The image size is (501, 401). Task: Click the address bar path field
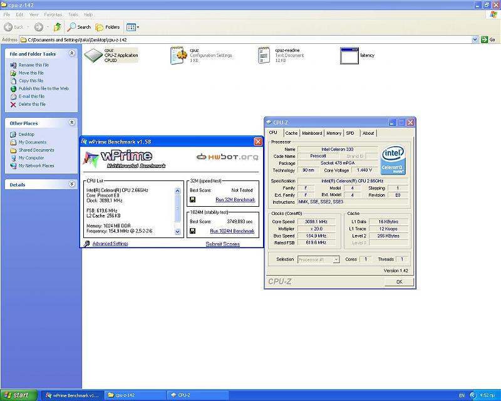245,39
